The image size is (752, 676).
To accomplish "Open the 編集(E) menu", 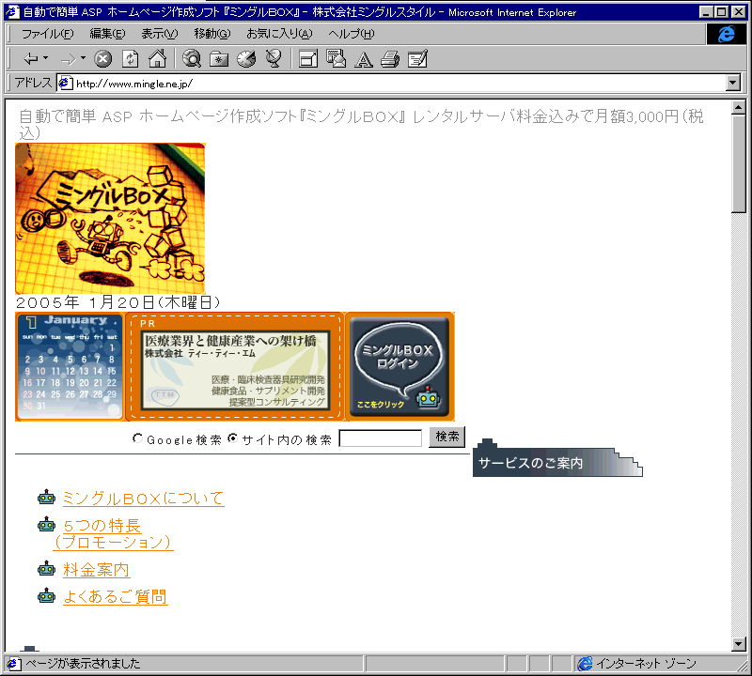I will [x=107, y=34].
